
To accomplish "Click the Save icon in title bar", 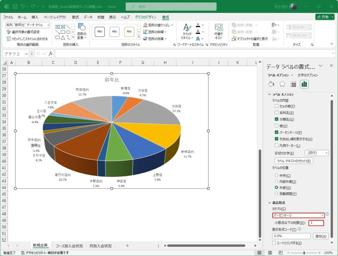I will coord(15,7).
